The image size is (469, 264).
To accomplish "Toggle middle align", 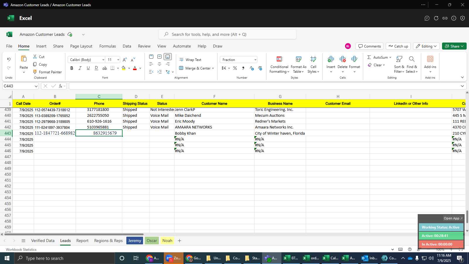I will click(x=159, y=57).
